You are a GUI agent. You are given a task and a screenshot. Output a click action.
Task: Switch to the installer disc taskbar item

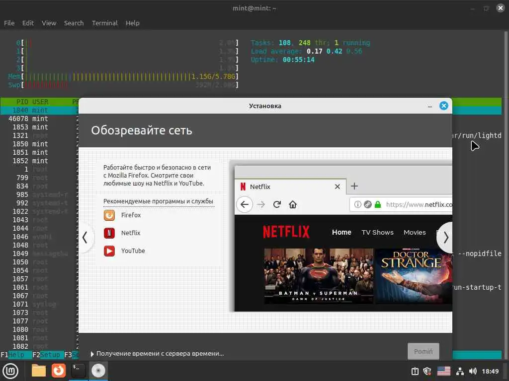click(98, 371)
